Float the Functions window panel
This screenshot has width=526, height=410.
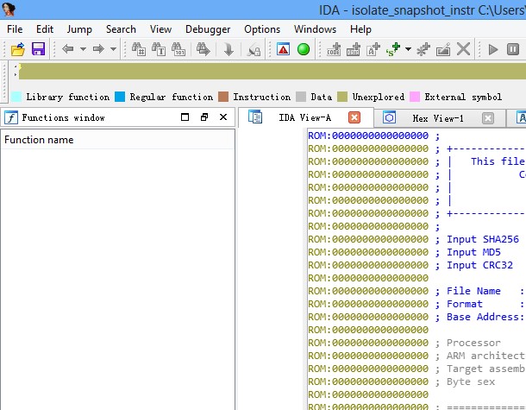coord(204,117)
